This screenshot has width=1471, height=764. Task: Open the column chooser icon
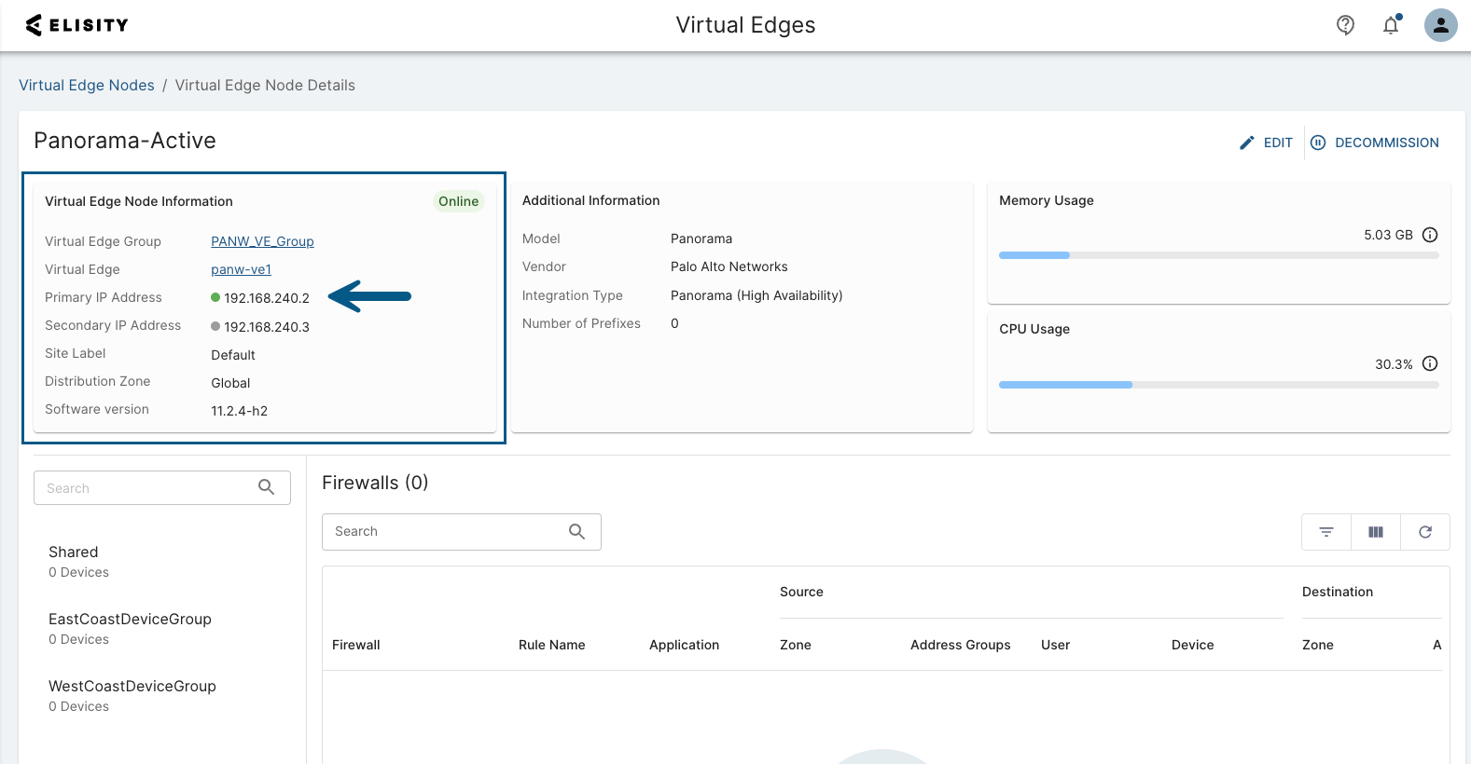coord(1376,532)
